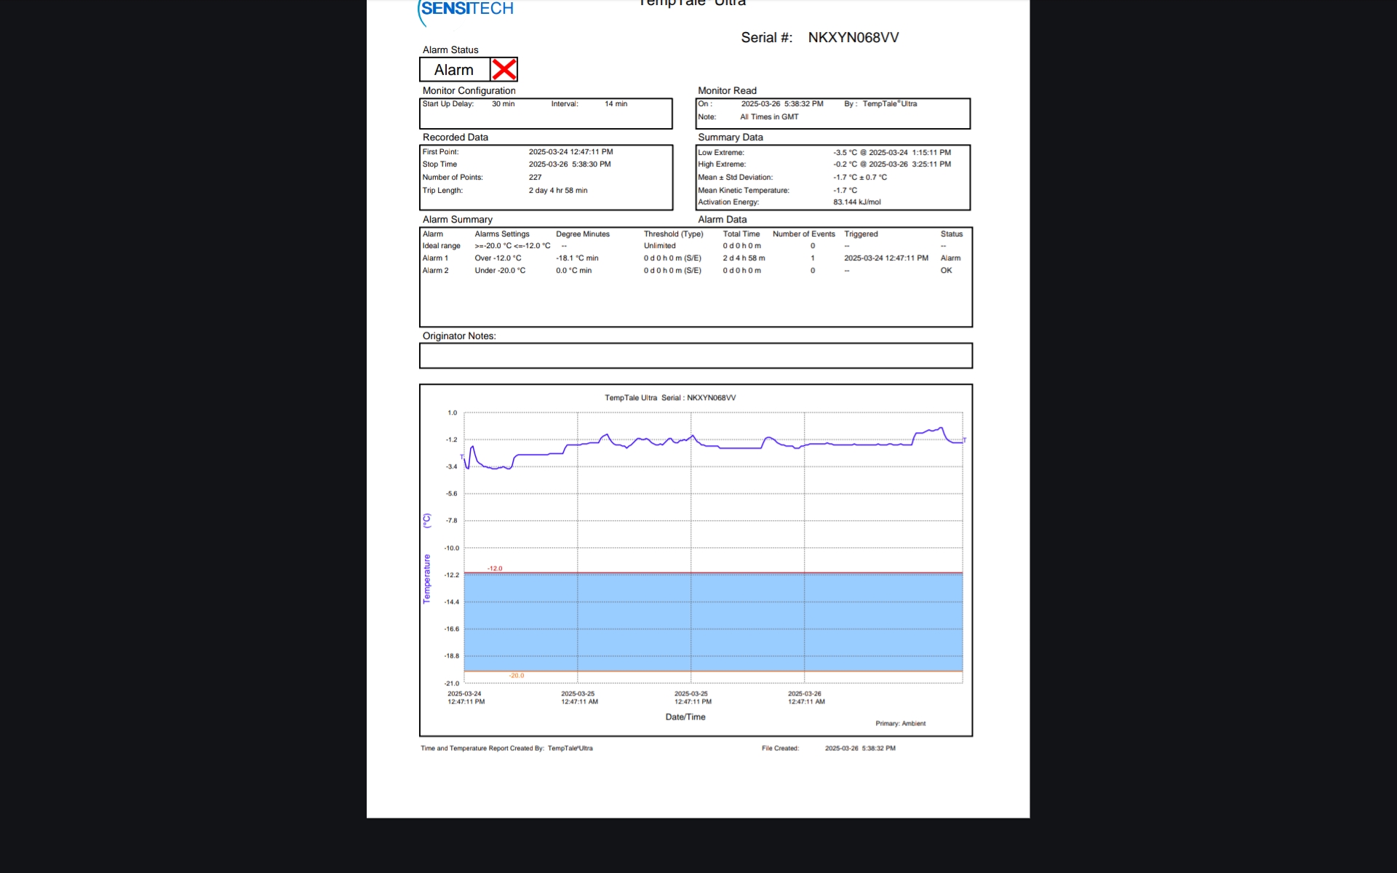Click x-axis tick 2025-03-25 12:47:11 AM
This screenshot has width=1397, height=873.
point(578,698)
